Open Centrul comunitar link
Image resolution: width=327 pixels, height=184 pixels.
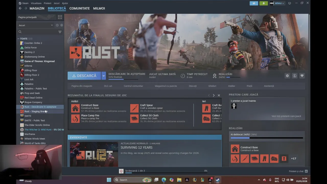click(x=133, y=86)
